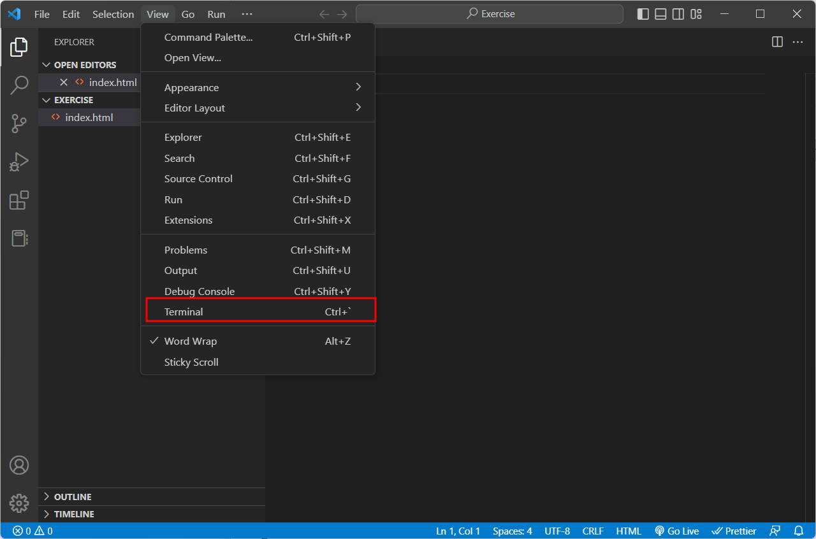This screenshot has height=539, width=816.
Task: Click the Go Live status bar button
Action: (x=677, y=531)
